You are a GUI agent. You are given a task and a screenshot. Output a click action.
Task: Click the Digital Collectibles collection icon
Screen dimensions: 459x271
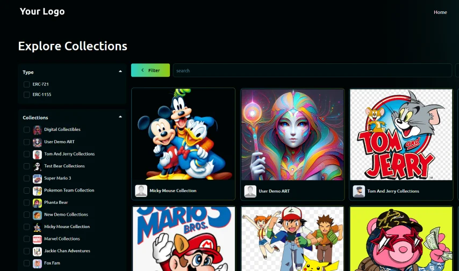pos(37,130)
